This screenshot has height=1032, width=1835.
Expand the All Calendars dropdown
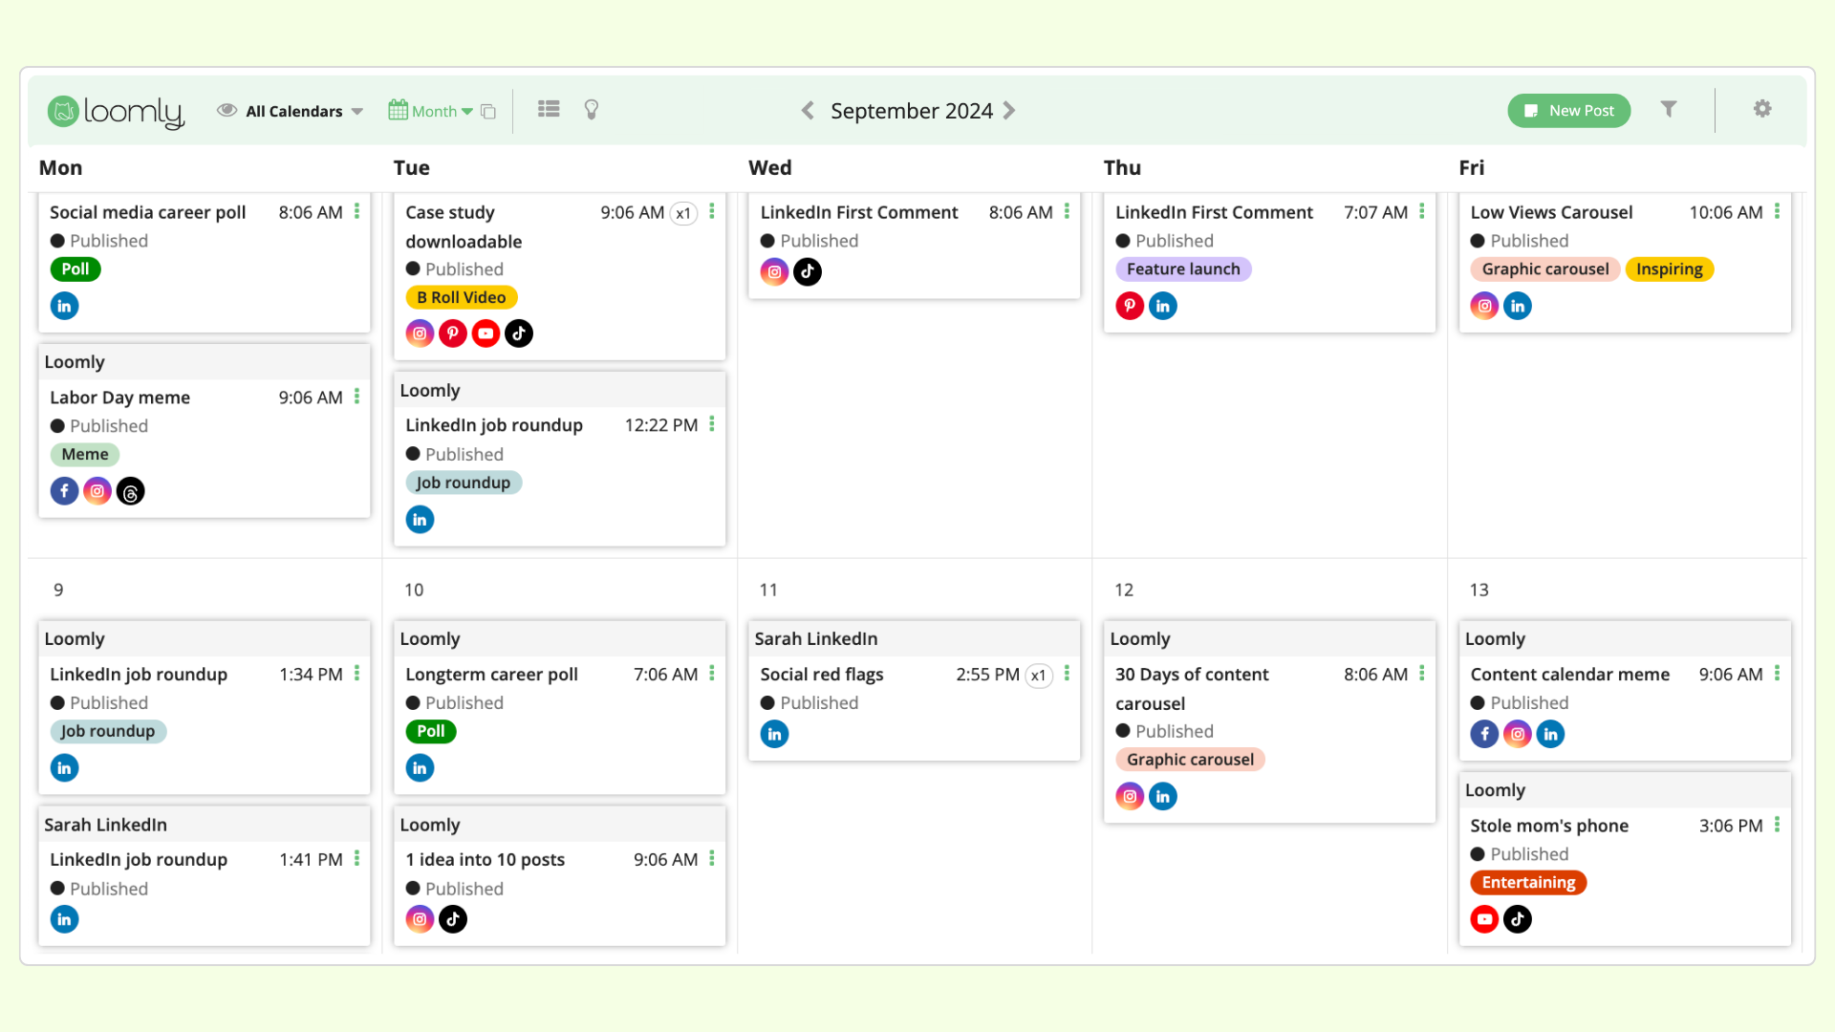click(292, 111)
